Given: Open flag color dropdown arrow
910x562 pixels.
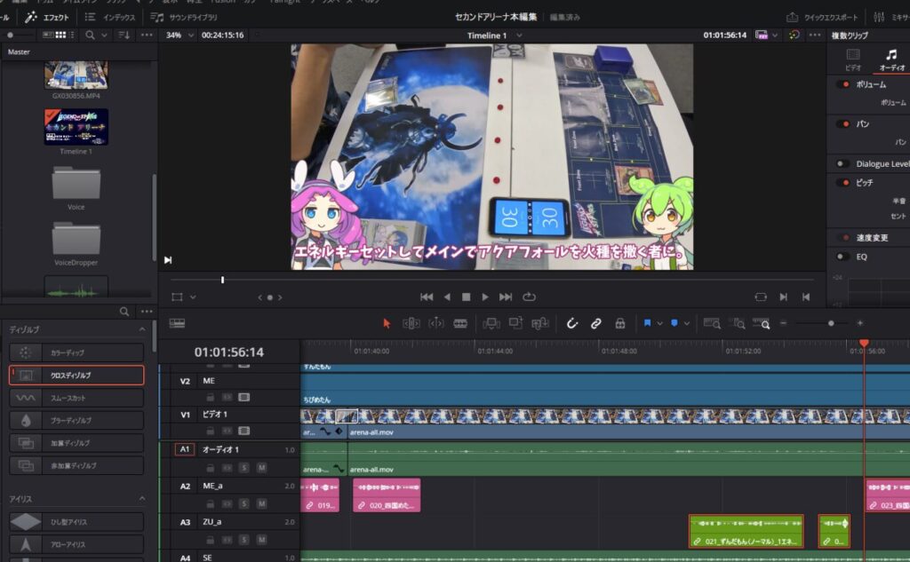Looking at the screenshot, I should pos(660,324).
